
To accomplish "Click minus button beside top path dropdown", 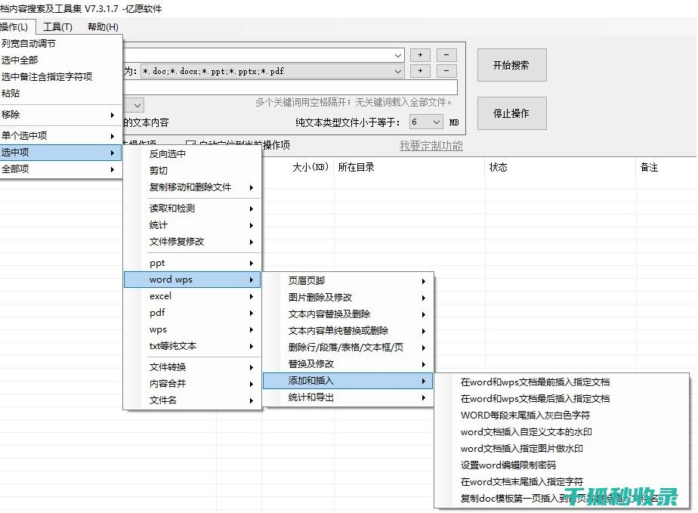I will point(446,54).
